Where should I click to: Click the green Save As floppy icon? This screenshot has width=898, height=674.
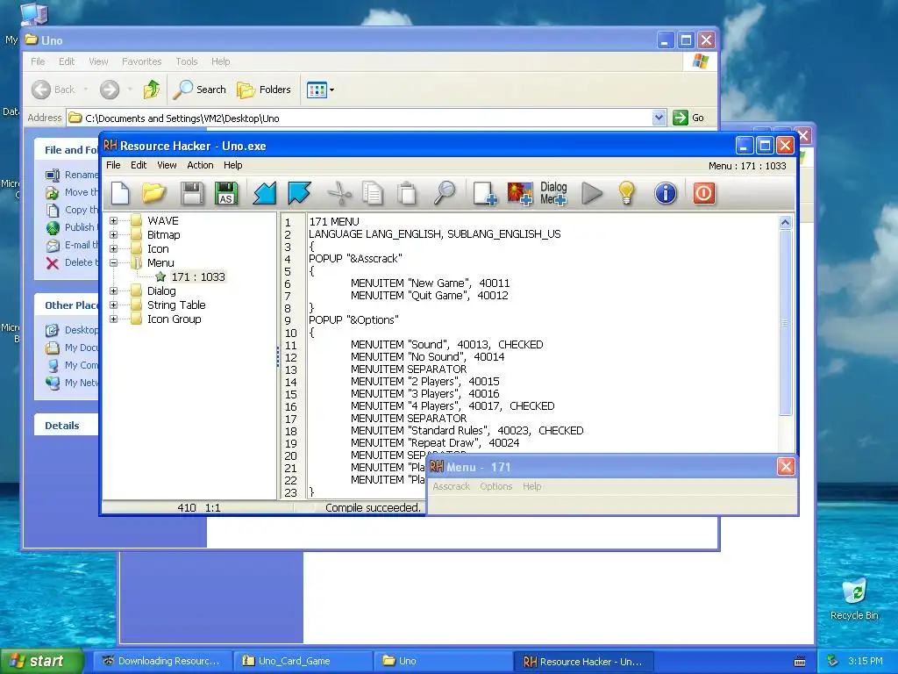tap(225, 193)
